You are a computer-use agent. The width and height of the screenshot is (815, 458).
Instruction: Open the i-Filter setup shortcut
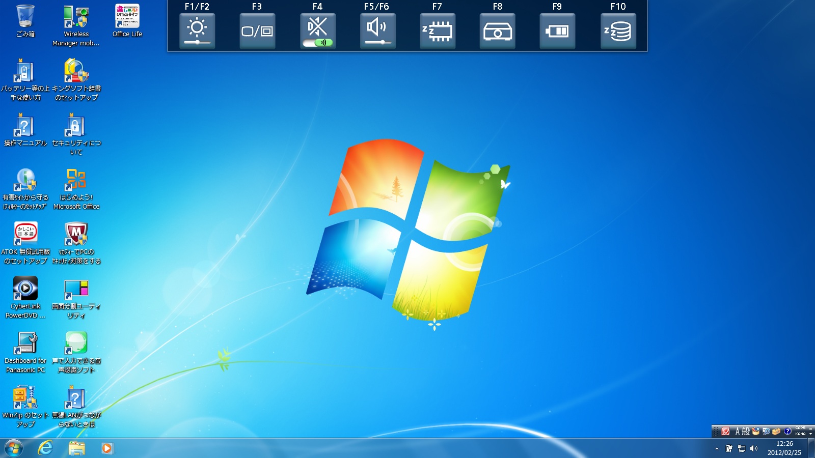coord(25,189)
